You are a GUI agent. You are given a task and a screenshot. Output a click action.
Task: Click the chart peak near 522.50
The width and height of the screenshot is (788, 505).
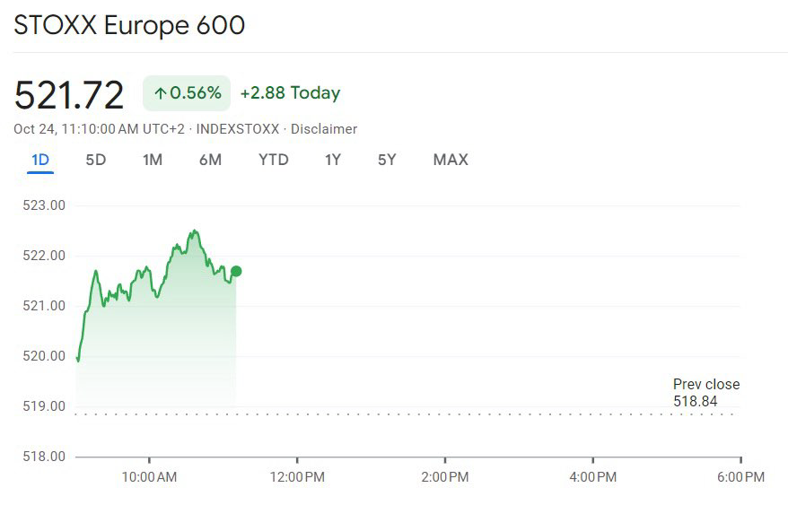pyautogui.click(x=195, y=231)
